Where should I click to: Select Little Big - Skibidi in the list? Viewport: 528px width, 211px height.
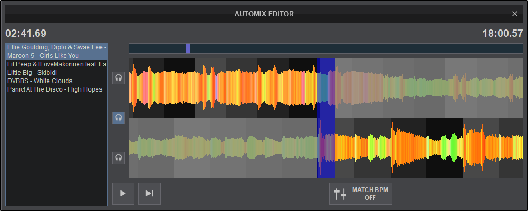tap(32, 72)
